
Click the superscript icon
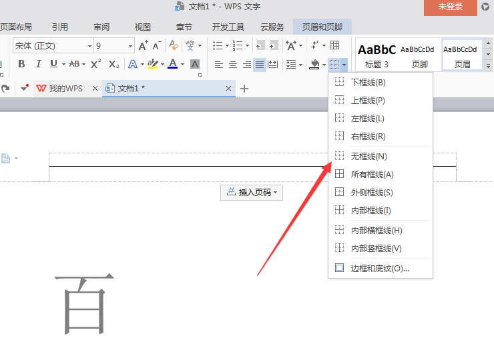[95, 64]
